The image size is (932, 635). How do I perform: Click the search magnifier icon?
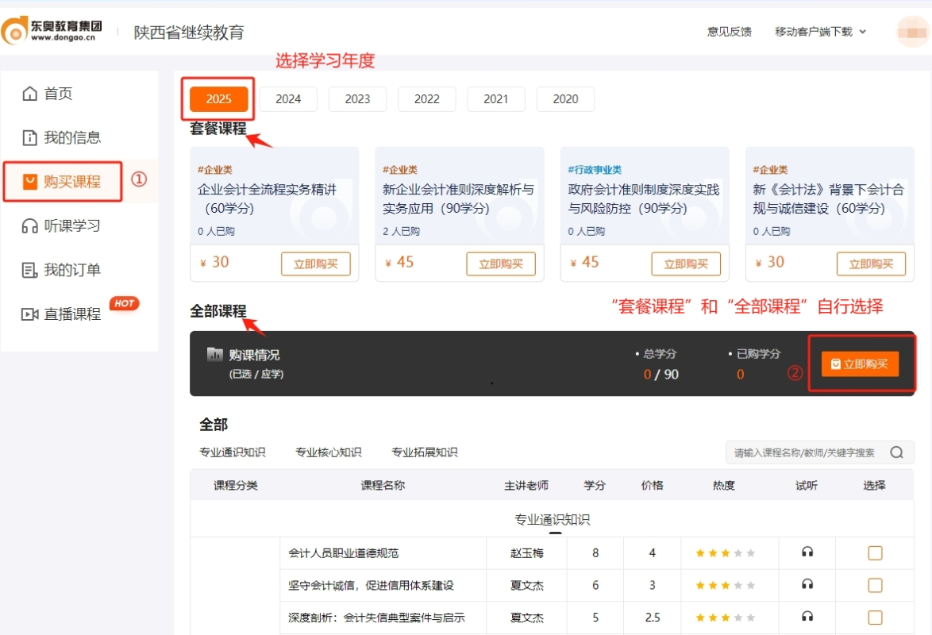coord(895,452)
